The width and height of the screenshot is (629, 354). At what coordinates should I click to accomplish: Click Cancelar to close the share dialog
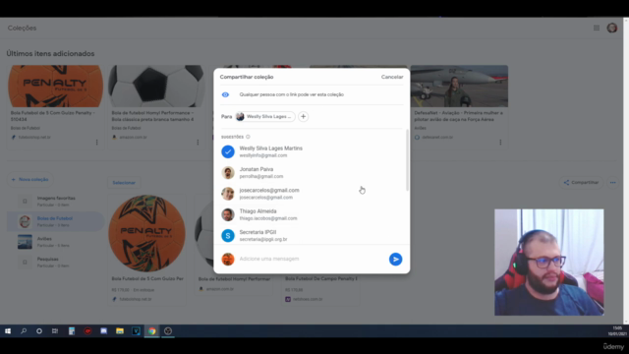click(392, 77)
